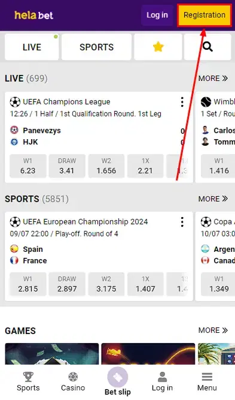Viewport: 235px width, 400px height.
Task: Click the purple Log in button in header
Action: (x=157, y=15)
